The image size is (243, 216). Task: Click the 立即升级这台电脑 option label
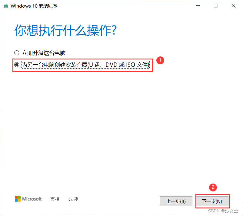click(44, 53)
